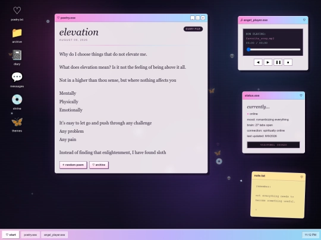Image resolution: width=321 pixels, height=240 pixels.
Task: Open the diary notebook desktop icon
Action: click(17, 58)
